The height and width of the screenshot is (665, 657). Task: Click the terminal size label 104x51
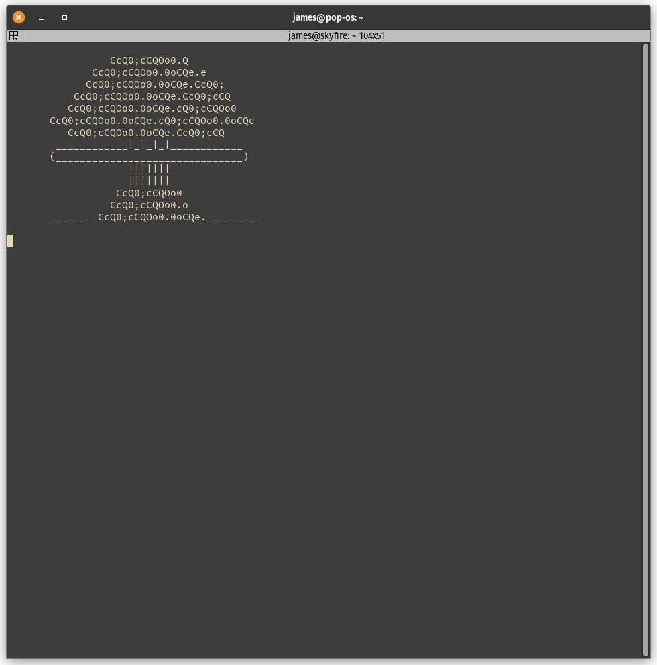coord(372,35)
